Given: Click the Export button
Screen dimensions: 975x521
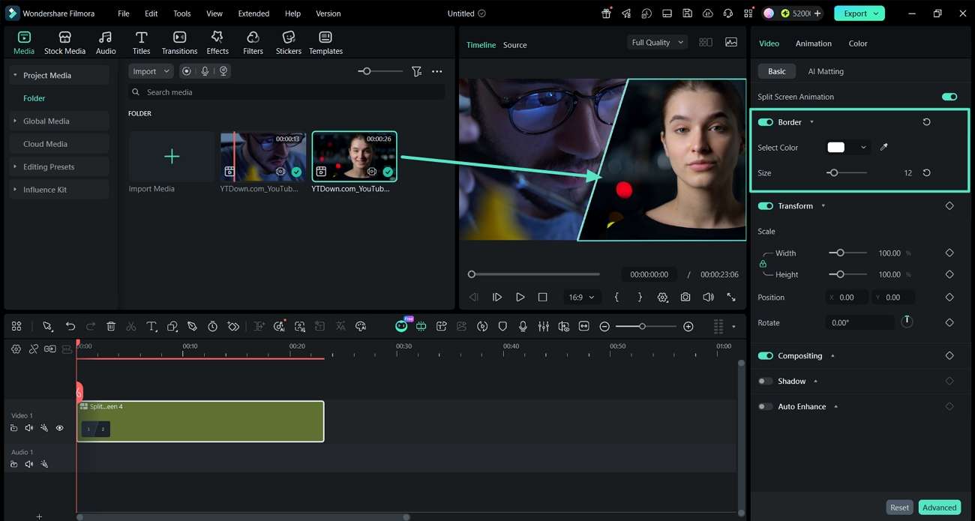Looking at the screenshot, I should click(x=859, y=13).
